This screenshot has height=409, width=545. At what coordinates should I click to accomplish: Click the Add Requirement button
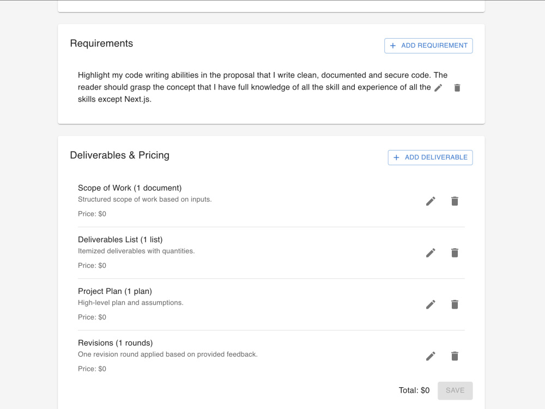click(428, 46)
